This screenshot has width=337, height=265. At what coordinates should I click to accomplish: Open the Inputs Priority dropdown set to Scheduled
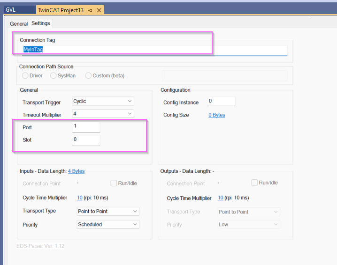[108, 224]
